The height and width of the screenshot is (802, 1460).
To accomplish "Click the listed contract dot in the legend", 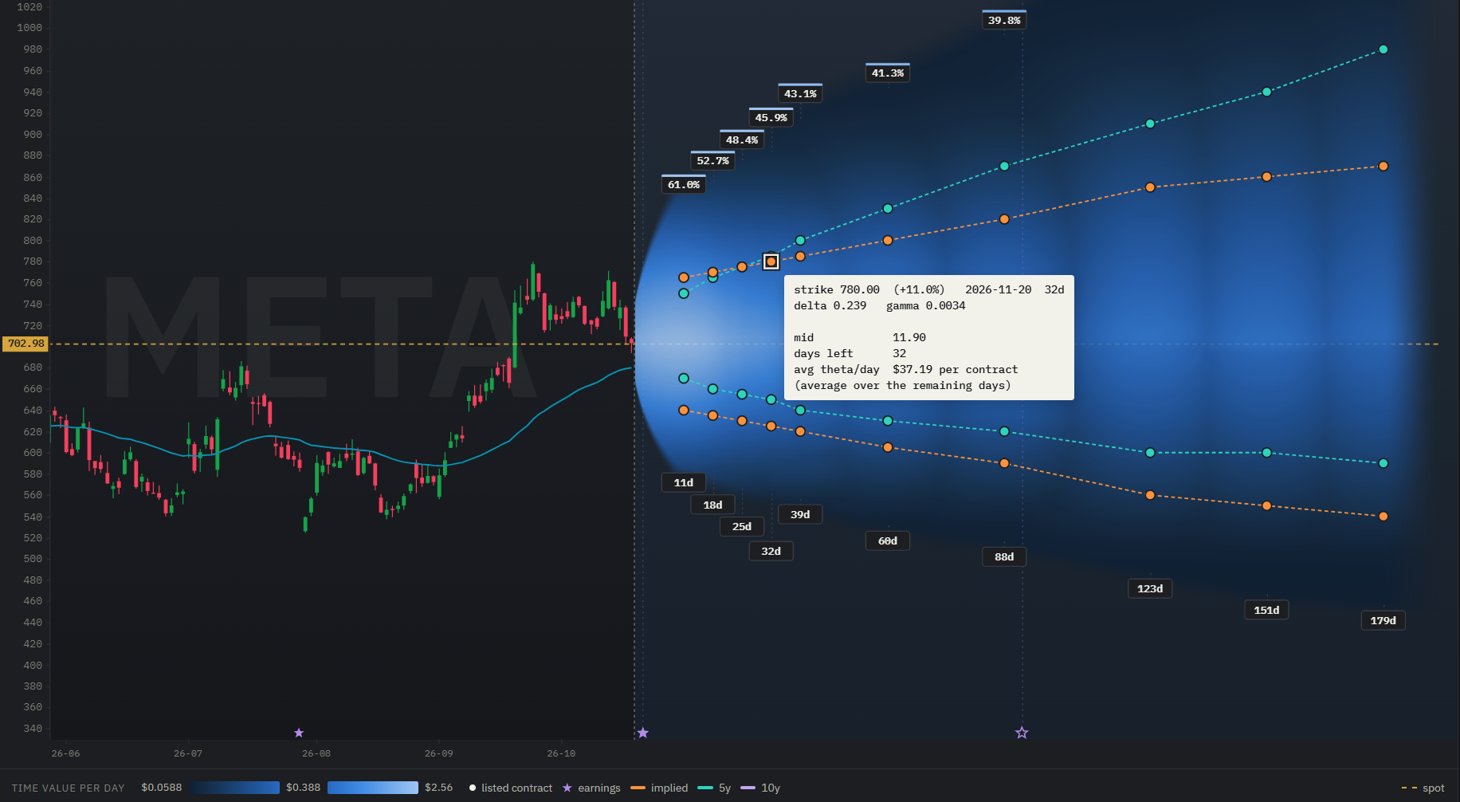I will click(x=473, y=788).
